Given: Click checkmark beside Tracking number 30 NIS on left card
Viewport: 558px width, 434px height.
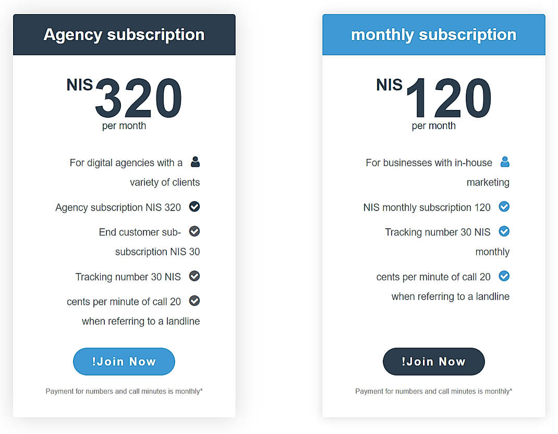Looking at the screenshot, I should (x=194, y=276).
